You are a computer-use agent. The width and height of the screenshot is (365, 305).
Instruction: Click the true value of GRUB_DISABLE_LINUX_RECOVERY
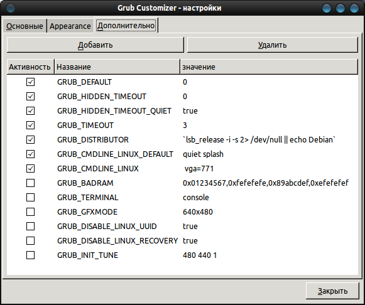tap(190, 241)
